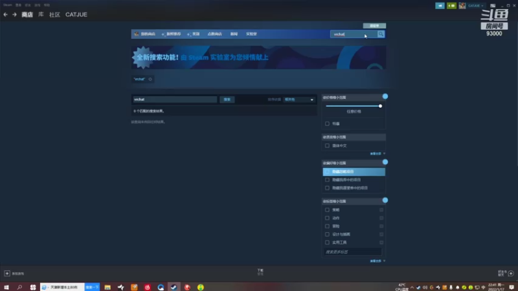Toggle hide items in my library checkbox

[x=327, y=180]
